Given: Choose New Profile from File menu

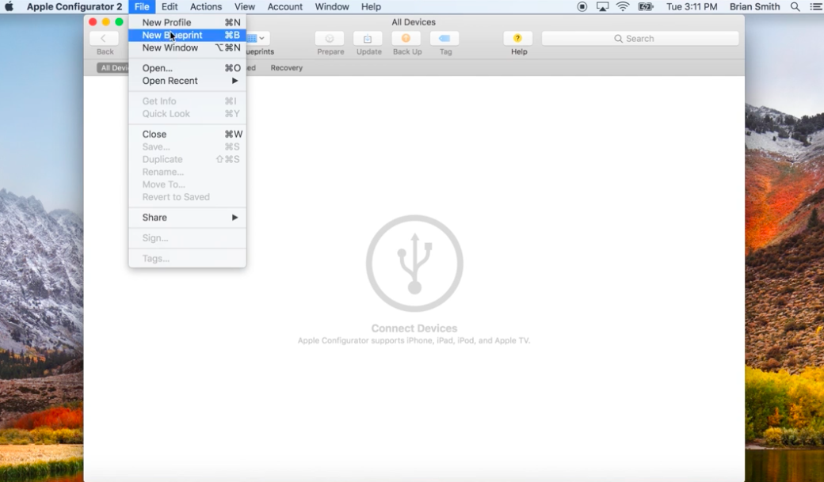Looking at the screenshot, I should (188, 23).
